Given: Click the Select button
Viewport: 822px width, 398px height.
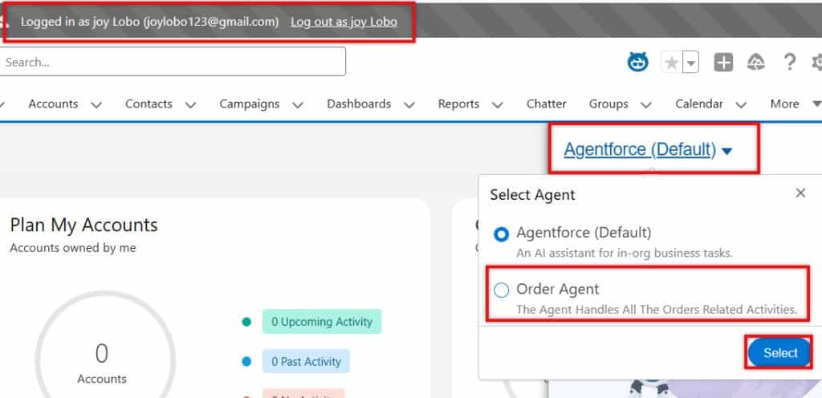Looking at the screenshot, I should tap(780, 353).
